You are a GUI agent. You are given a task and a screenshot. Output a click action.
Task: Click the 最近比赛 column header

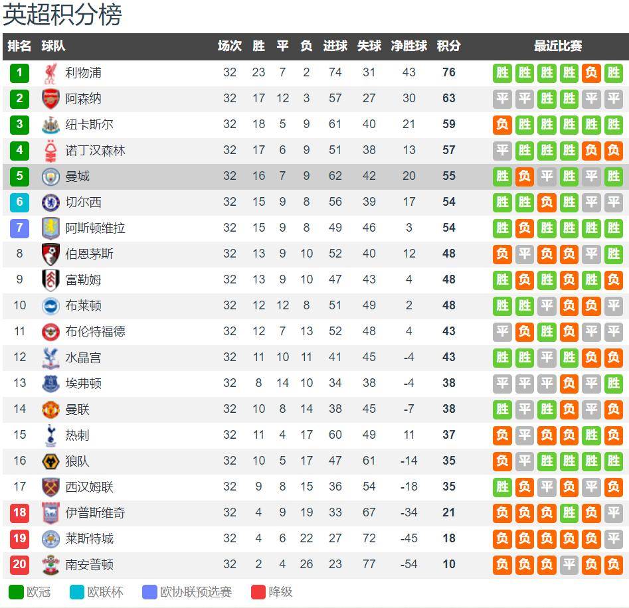coord(557,46)
